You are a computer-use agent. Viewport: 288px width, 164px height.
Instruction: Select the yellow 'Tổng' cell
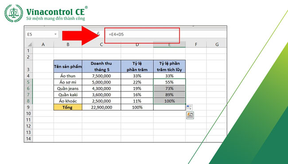point(68,107)
